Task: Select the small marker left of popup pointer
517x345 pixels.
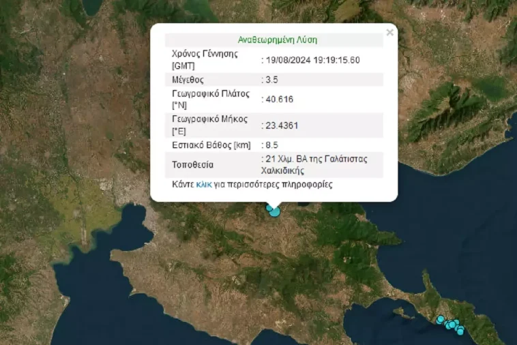Action: (x=269, y=207)
